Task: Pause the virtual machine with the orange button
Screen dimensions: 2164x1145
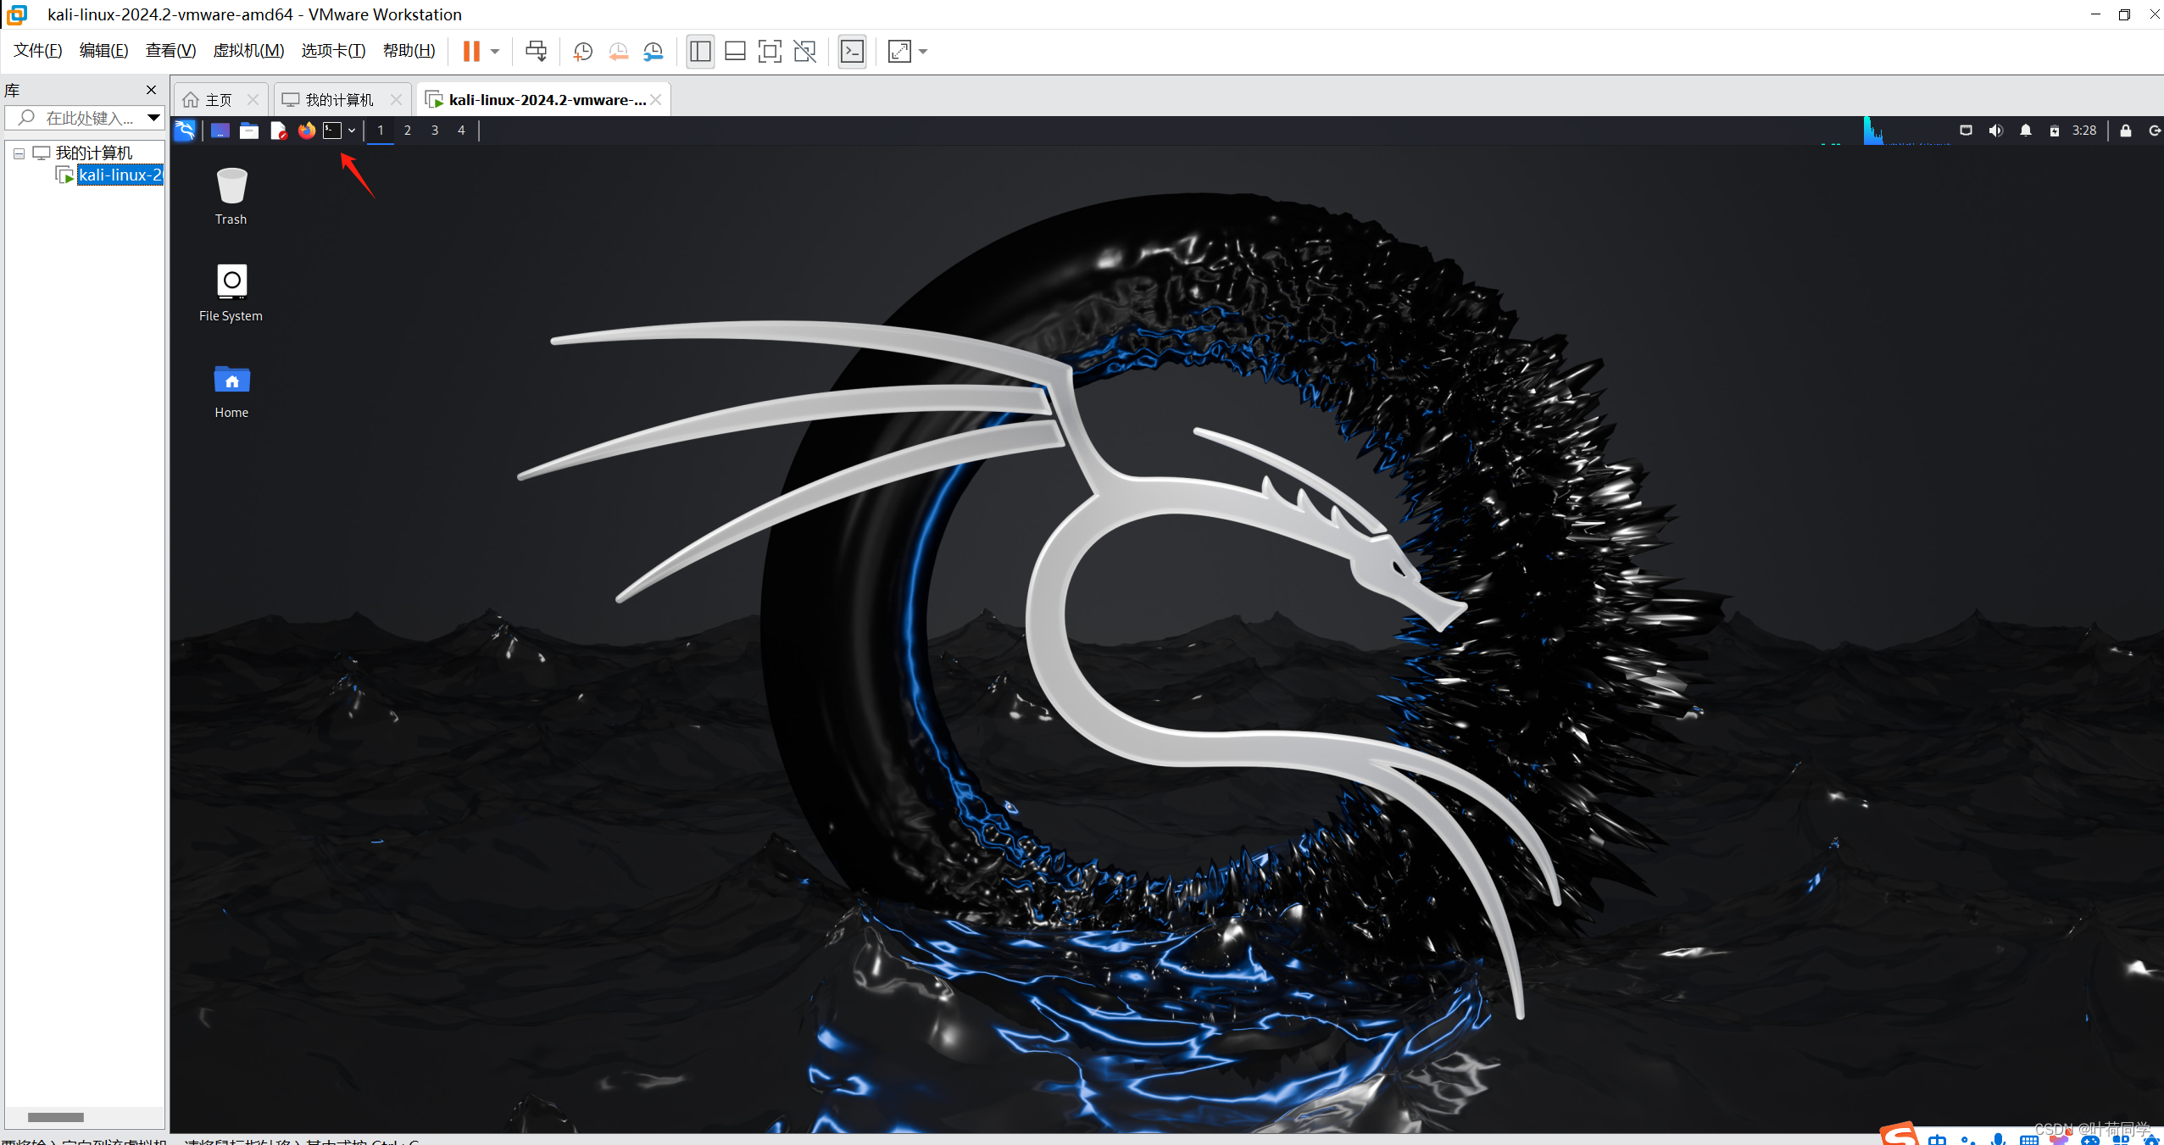Action: [x=471, y=52]
